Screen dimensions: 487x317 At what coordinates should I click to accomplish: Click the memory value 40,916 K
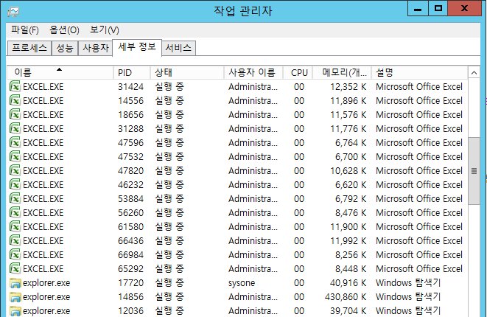[348, 283]
